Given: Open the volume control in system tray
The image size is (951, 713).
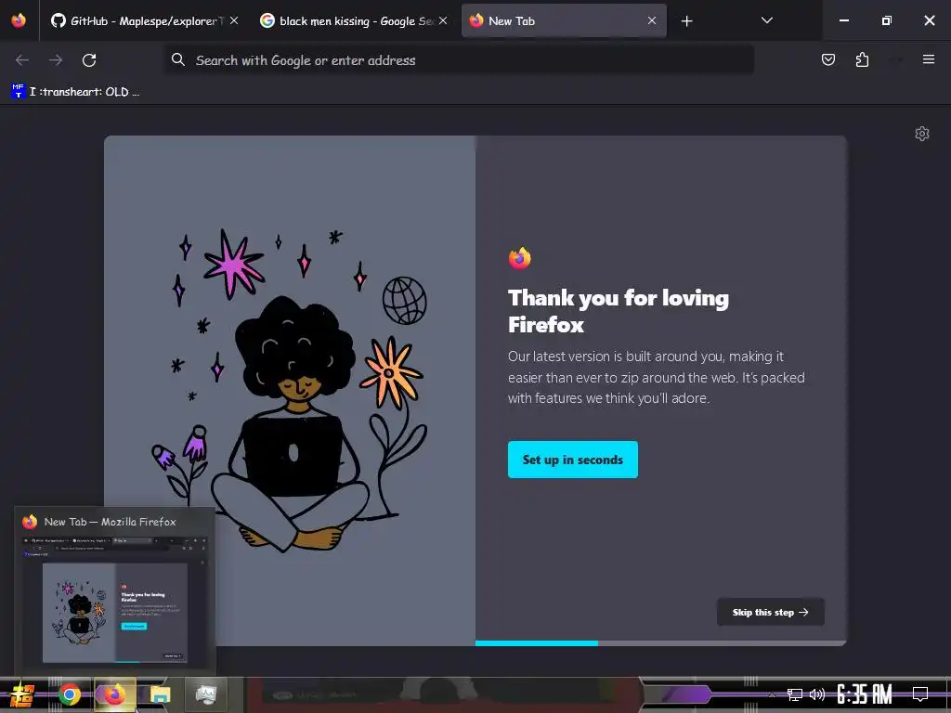Looking at the screenshot, I should point(817,694).
